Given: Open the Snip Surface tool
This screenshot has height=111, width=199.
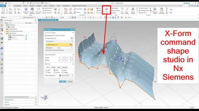Looking at the screenshot, I should [x=70, y=11].
